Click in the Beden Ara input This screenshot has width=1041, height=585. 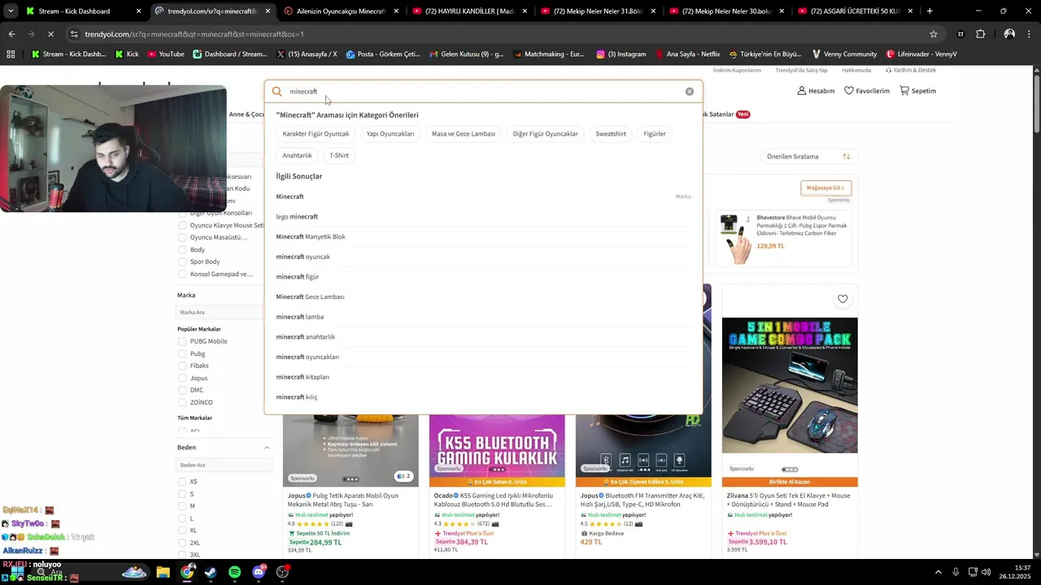[224, 465]
